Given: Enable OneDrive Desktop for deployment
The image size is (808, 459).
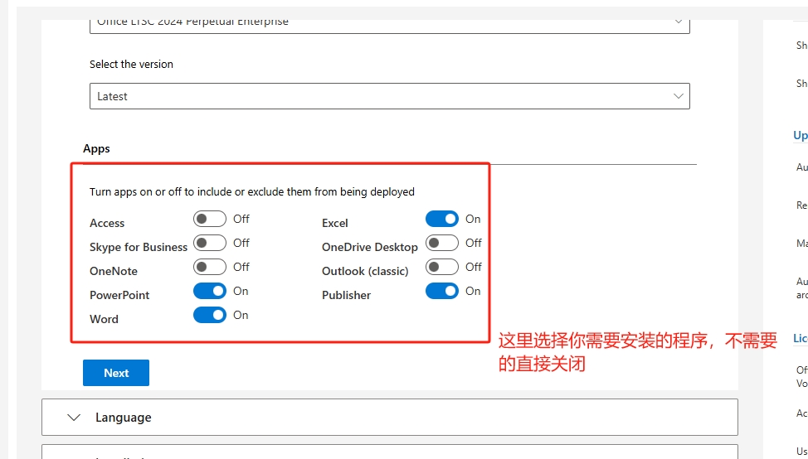Looking at the screenshot, I should pyautogui.click(x=441, y=243).
